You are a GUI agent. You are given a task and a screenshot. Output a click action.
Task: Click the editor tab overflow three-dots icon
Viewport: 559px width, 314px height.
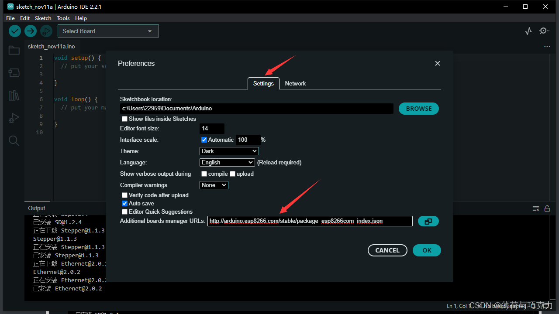tap(547, 46)
